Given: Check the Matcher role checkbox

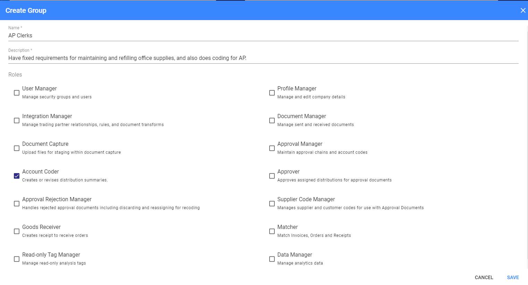Looking at the screenshot, I should coord(272,231).
